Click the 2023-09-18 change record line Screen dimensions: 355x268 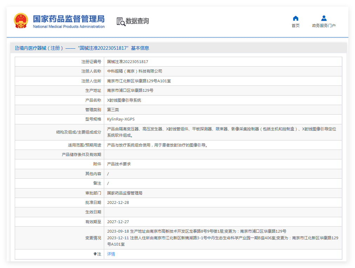pos(196,231)
